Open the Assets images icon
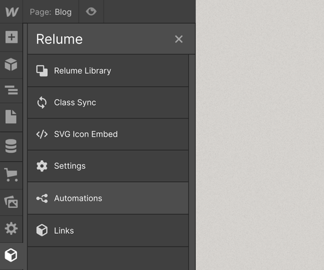Image resolution: width=324 pixels, height=270 pixels. pyautogui.click(x=11, y=202)
